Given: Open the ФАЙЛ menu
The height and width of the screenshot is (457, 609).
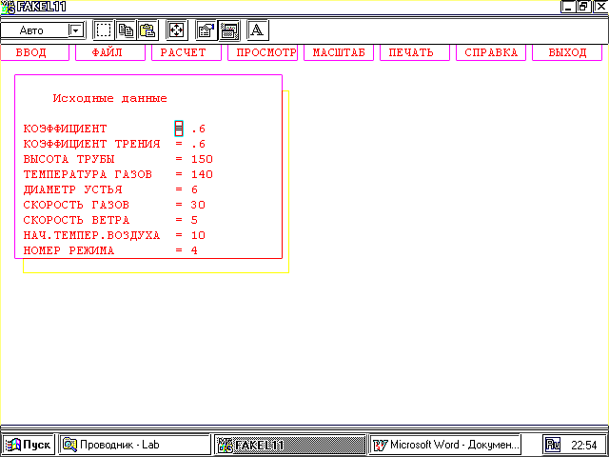Looking at the screenshot, I should (110, 53).
